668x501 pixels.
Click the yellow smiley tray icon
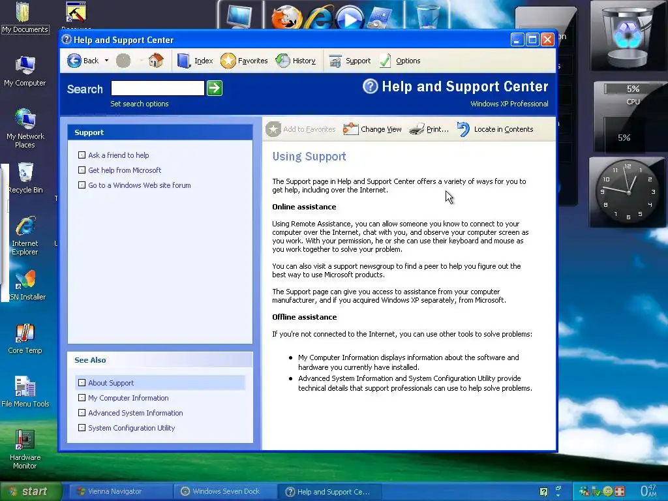click(608, 492)
